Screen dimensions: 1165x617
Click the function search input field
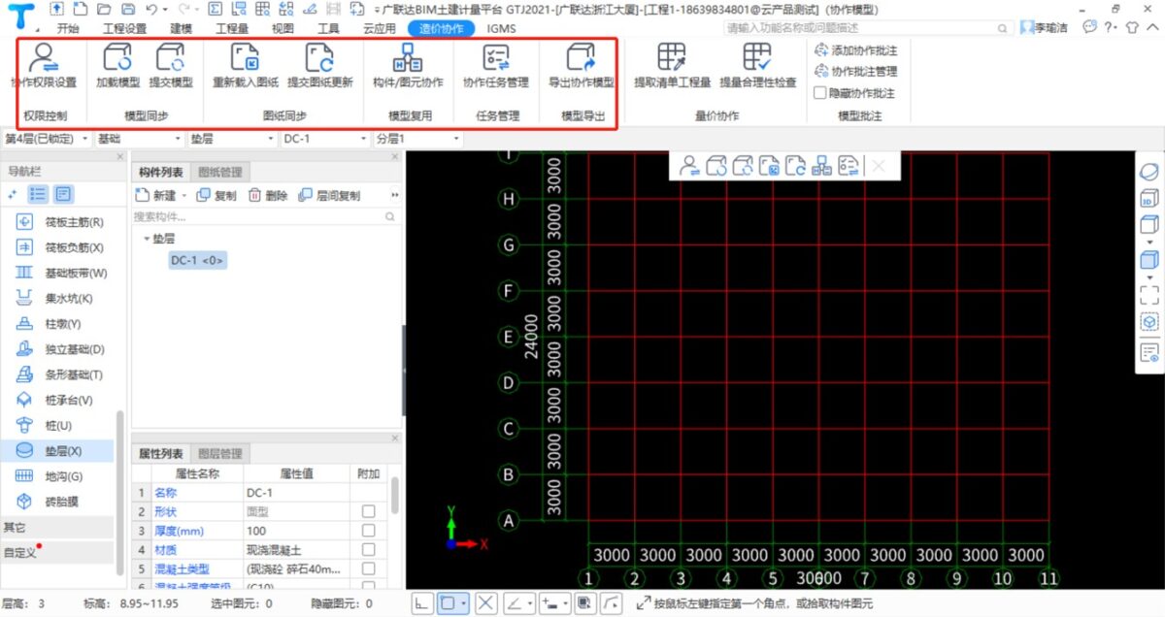click(867, 28)
